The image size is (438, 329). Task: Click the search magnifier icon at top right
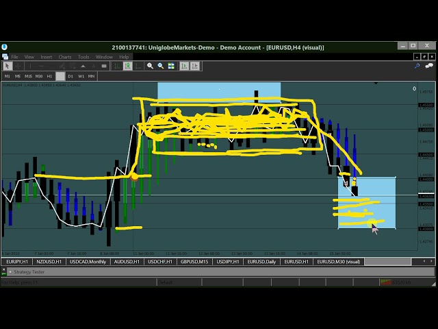coord(417,66)
